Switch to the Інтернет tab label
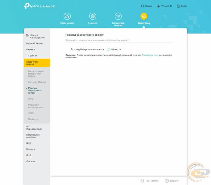The width and height of the screenshot is (211, 185). 93,23
